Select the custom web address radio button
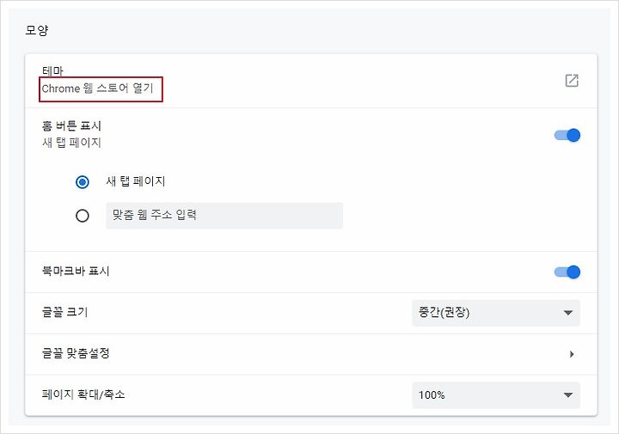The width and height of the screenshot is (619, 434). [83, 216]
